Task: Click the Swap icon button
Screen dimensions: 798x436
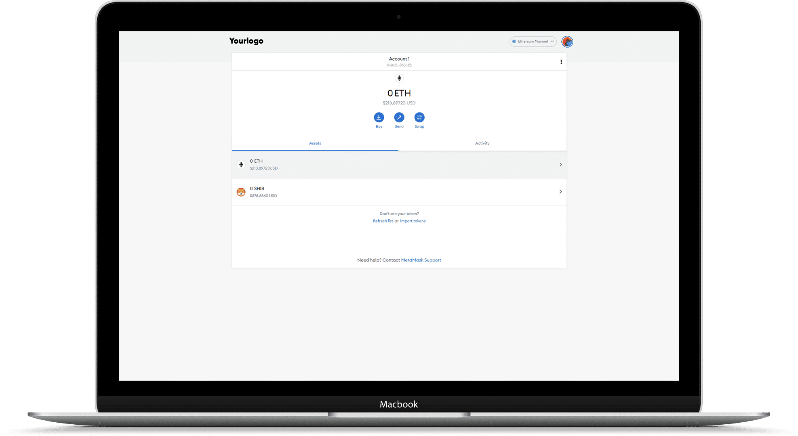Action: 419,117
